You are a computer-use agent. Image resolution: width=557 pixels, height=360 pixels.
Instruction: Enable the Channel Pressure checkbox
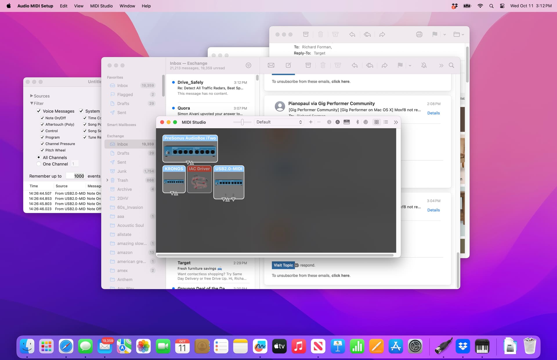[42, 144]
